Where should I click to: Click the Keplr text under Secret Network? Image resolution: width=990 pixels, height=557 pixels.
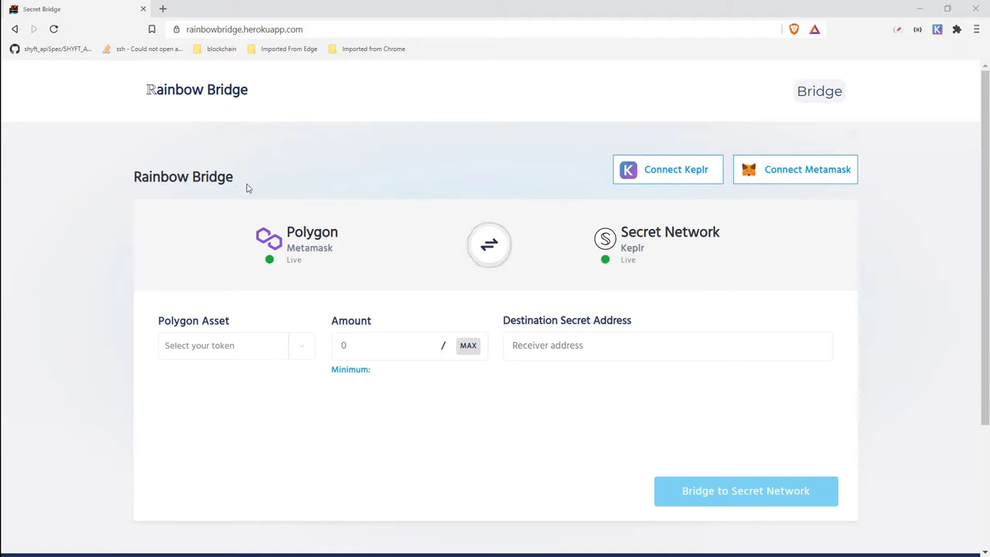pyautogui.click(x=632, y=248)
